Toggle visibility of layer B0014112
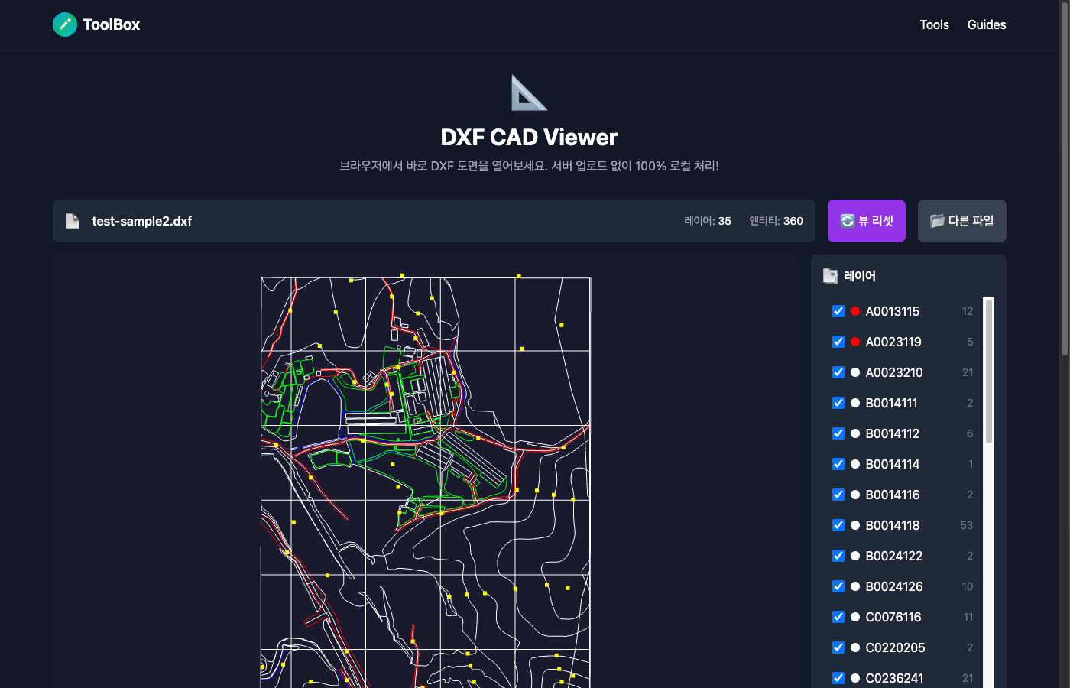The image size is (1070, 688). [838, 433]
